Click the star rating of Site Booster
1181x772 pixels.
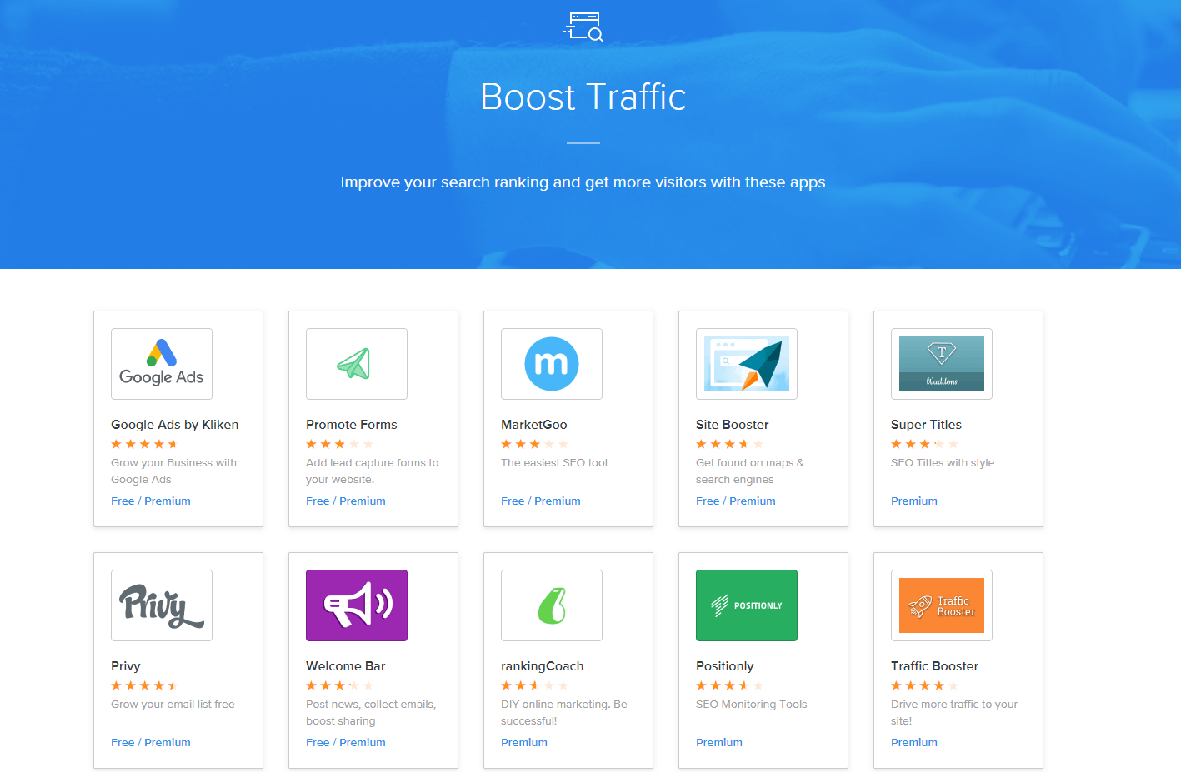730,444
